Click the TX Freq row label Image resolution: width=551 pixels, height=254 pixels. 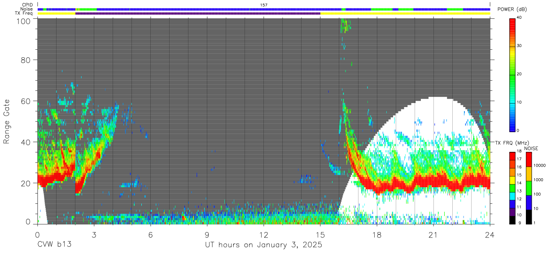(24, 13)
